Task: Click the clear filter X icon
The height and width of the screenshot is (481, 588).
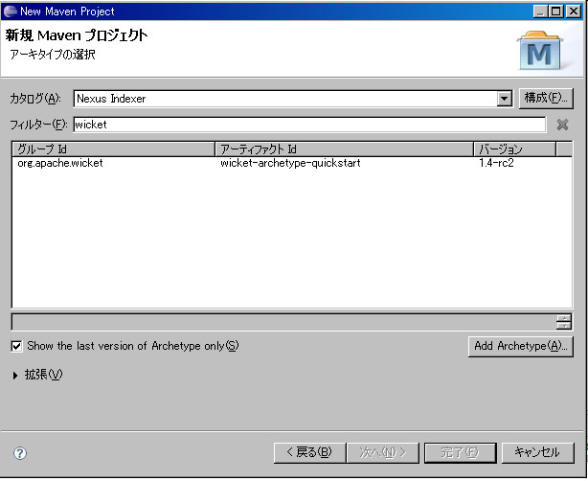Action: click(x=562, y=125)
